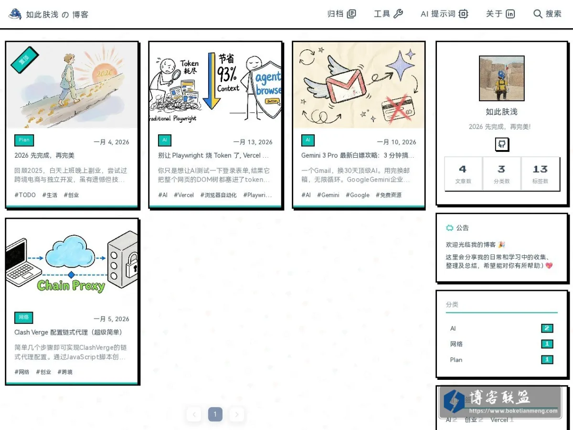Click the #跨境 tag
The width and height of the screenshot is (573, 430).
(65, 372)
